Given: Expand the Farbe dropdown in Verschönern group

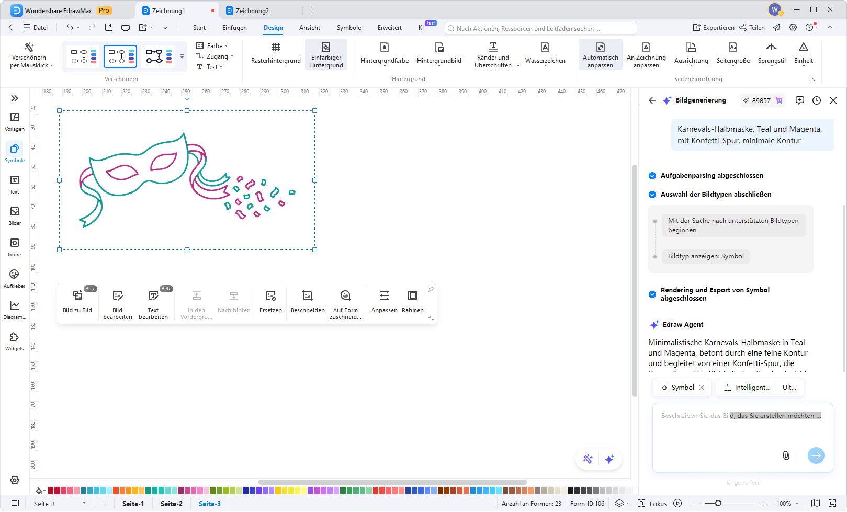Looking at the screenshot, I should click(x=213, y=46).
